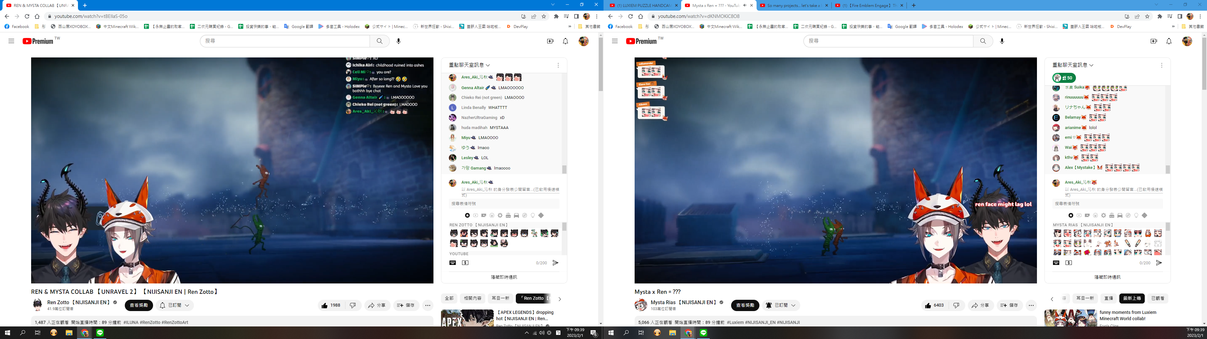Viewport: 1207px width, 339px height.
Task: Open chat options three dots in Mysta Rias chat
Action: point(1161,65)
